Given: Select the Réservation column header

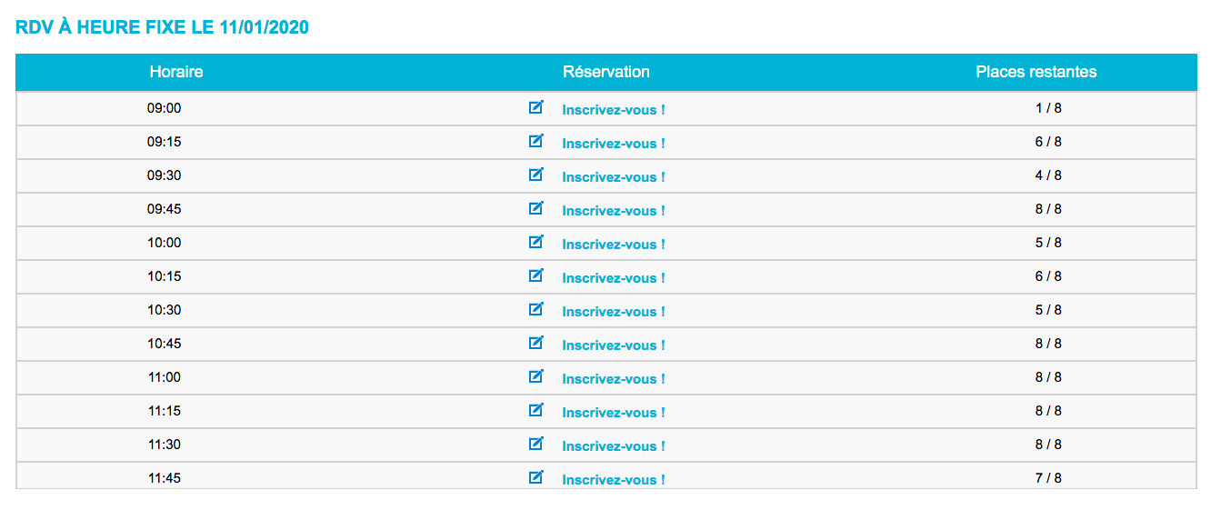Looking at the screenshot, I should [x=606, y=72].
